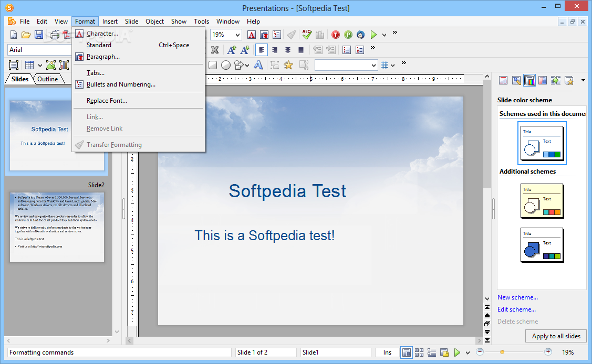This screenshot has width=592, height=364.
Task: Open the Slide2 thumbnail
Action: pyautogui.click(x=57, y=227)
